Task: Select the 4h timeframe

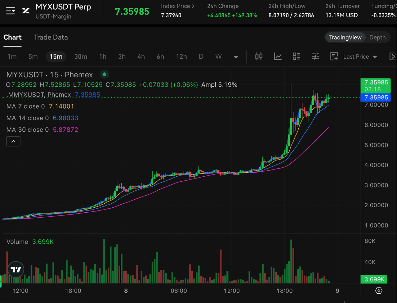Action: coord(141,57)
